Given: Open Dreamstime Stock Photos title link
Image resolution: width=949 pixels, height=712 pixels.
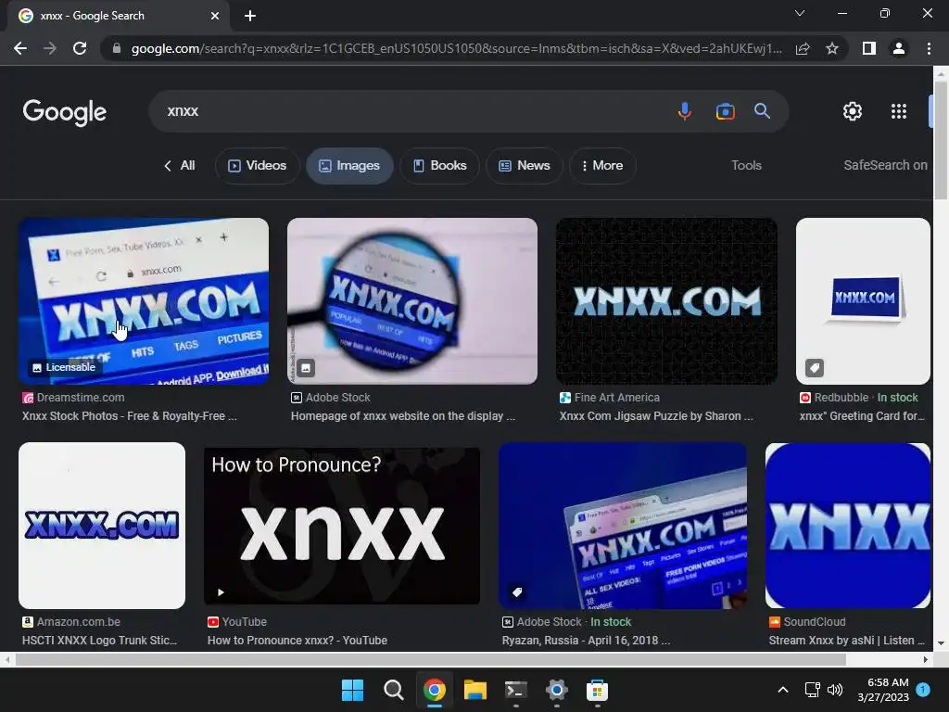Looking at the screenshot, I should [x=130, y=416].
